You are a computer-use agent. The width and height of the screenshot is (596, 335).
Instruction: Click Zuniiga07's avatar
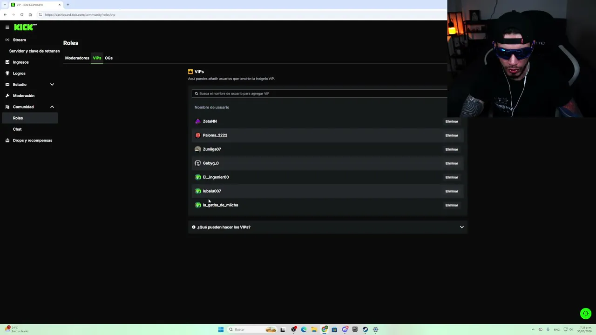[x=198, y=149]
